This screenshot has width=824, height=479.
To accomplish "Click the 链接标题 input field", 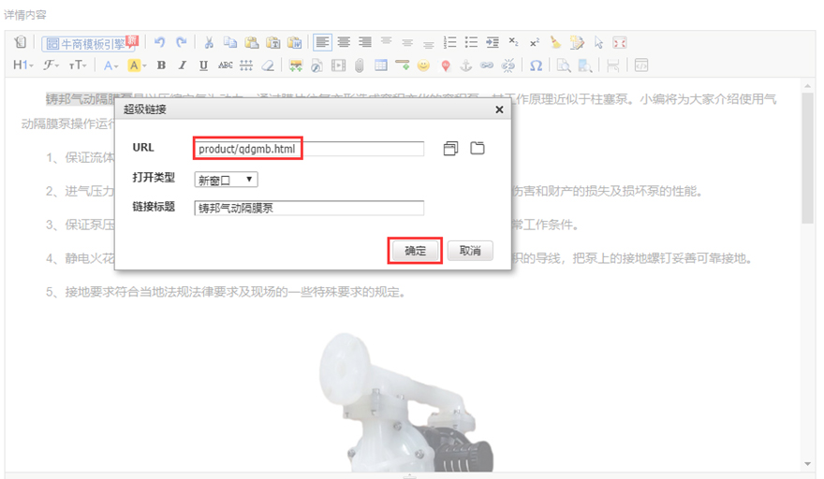I will click(x=309, y=208).
